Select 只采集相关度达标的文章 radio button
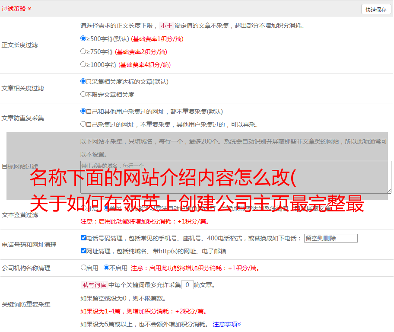Screen dimensions: 394x332 pyautogui.click(x=83, y=81)
